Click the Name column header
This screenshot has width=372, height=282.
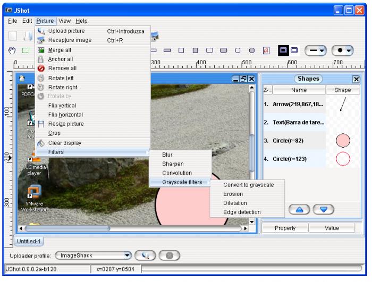[299, 90]
